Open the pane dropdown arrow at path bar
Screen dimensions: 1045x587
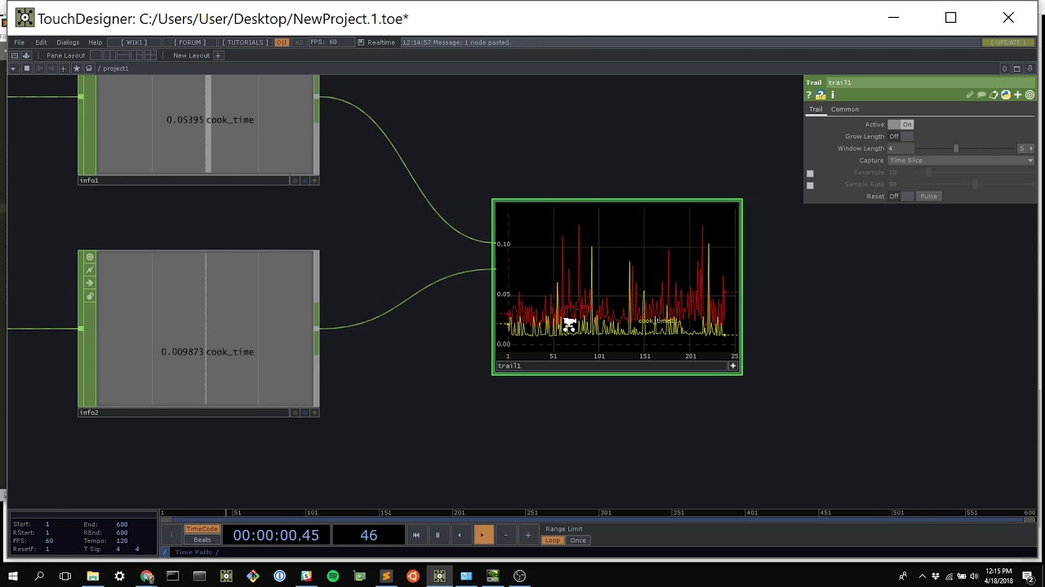(x=14, y=68)
